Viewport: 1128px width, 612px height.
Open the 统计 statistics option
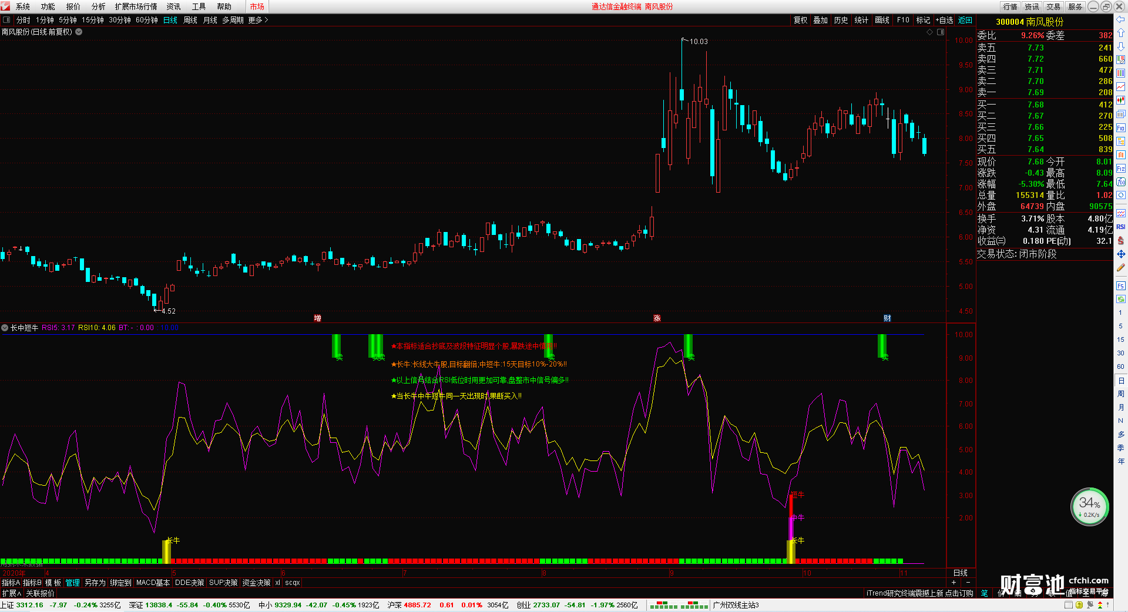[861, 20]
